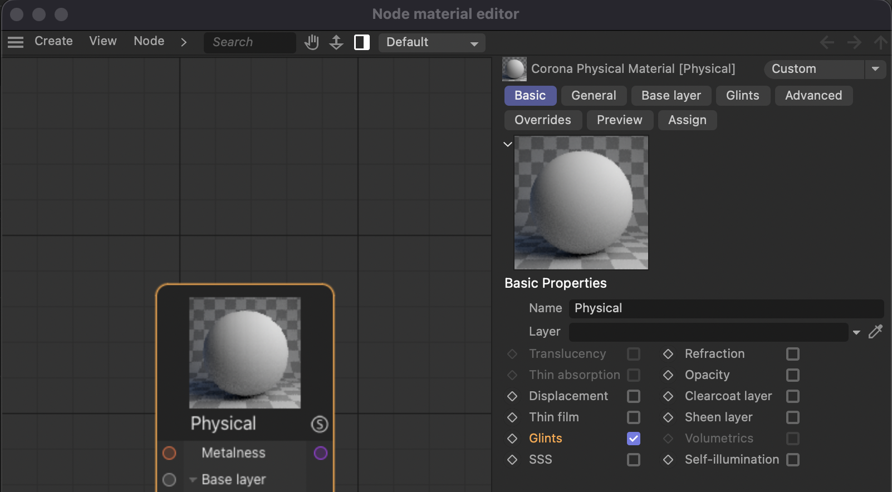Click the Physical node title
892x492 pixels.
coord(223,424)
